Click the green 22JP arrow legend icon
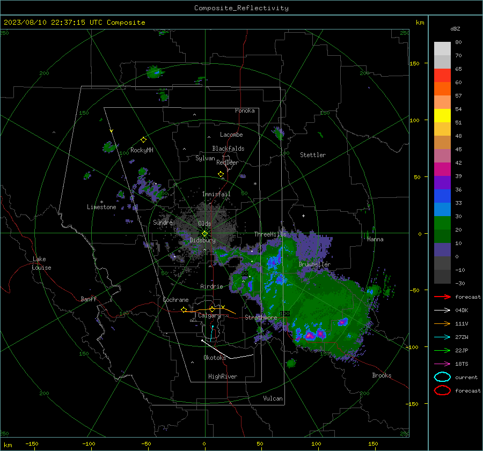Viewport: 483px width, 451px height. click(x=442, y=350)
